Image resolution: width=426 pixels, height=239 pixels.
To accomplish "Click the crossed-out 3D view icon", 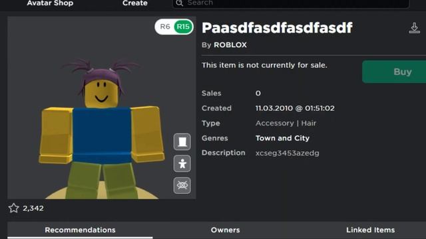I will [x=182, y=186].
